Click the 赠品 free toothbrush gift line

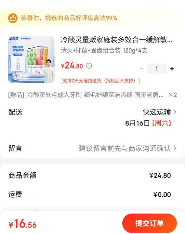[92, 95]
